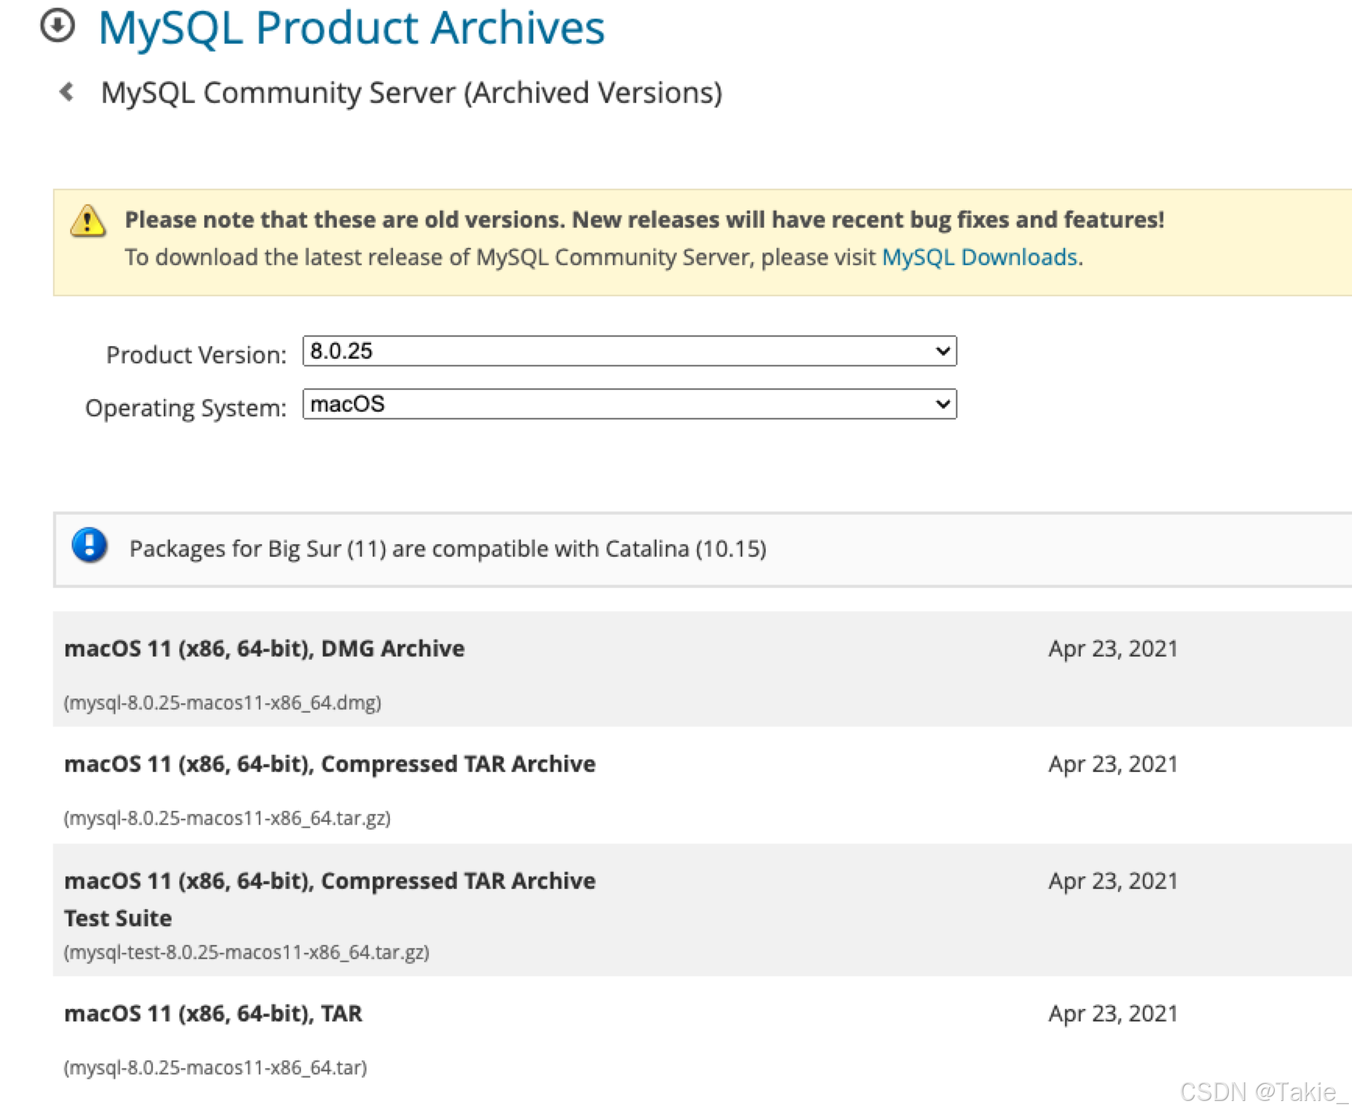Click the back chevron before MySQL Community Server heading
The height and width of the screenshot is (1115, 1352).
click(66, 93)
